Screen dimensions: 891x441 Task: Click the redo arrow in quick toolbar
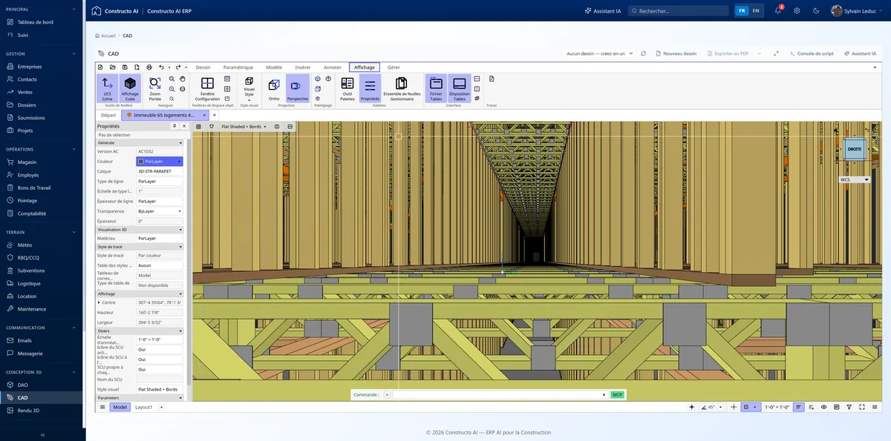pos(178,67)
